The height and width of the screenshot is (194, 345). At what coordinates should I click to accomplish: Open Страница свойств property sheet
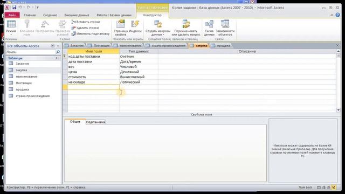coord(121,27)
